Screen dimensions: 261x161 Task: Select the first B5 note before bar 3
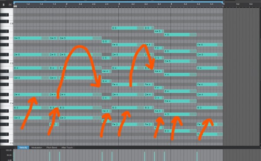click(128, 28)
